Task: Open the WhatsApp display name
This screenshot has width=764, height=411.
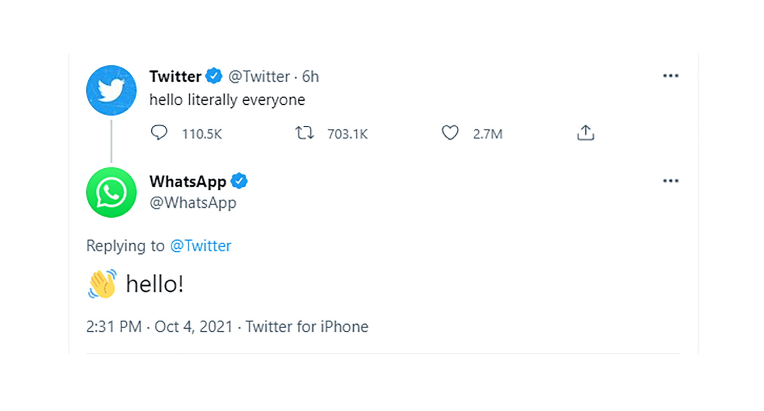Action: [x=188, y=182]
